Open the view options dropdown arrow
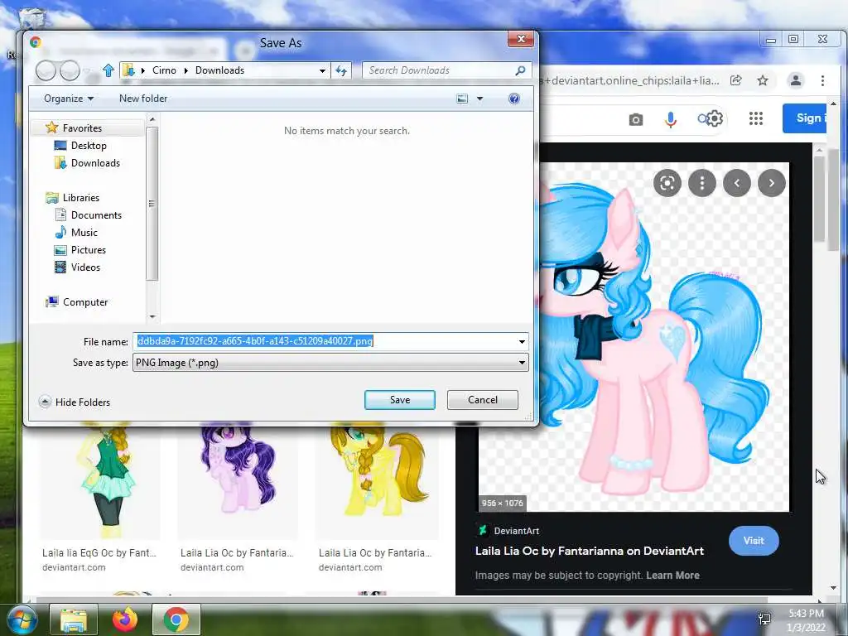The height and width of the screenshot is (636, 848). coord(479,99)
